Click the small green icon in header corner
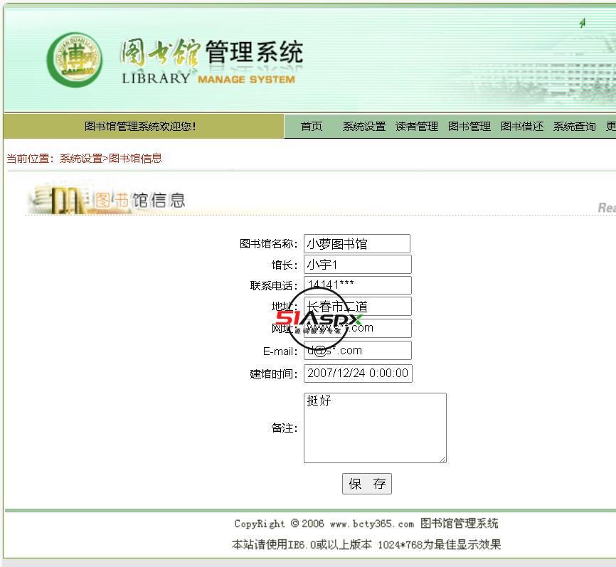The height and width of the screenshot is (567, 616). tap(583, 23)
